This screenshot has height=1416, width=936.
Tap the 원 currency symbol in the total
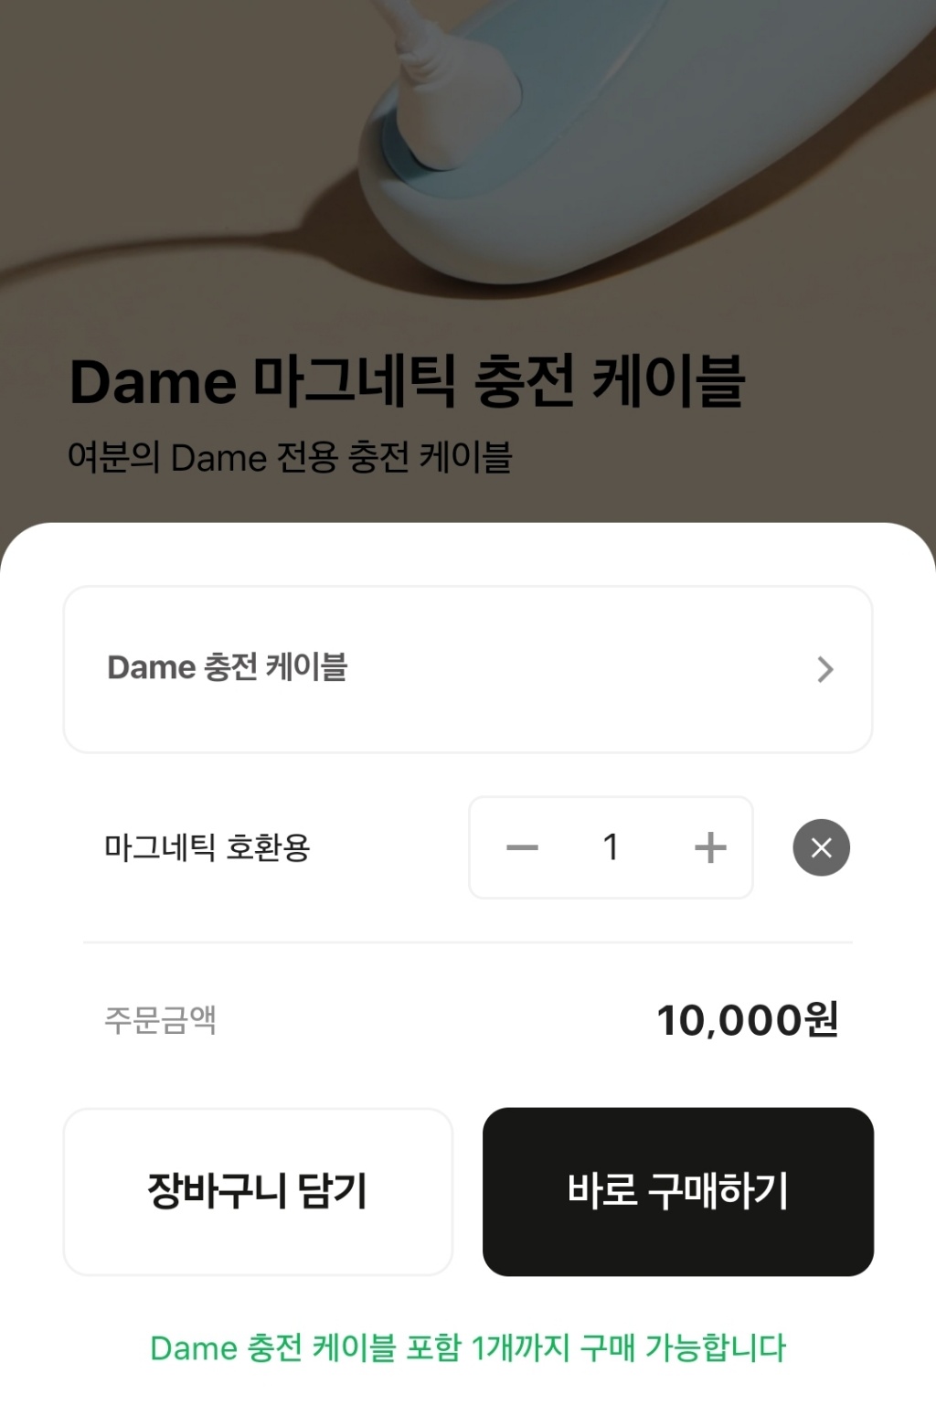coord(821,1019)
